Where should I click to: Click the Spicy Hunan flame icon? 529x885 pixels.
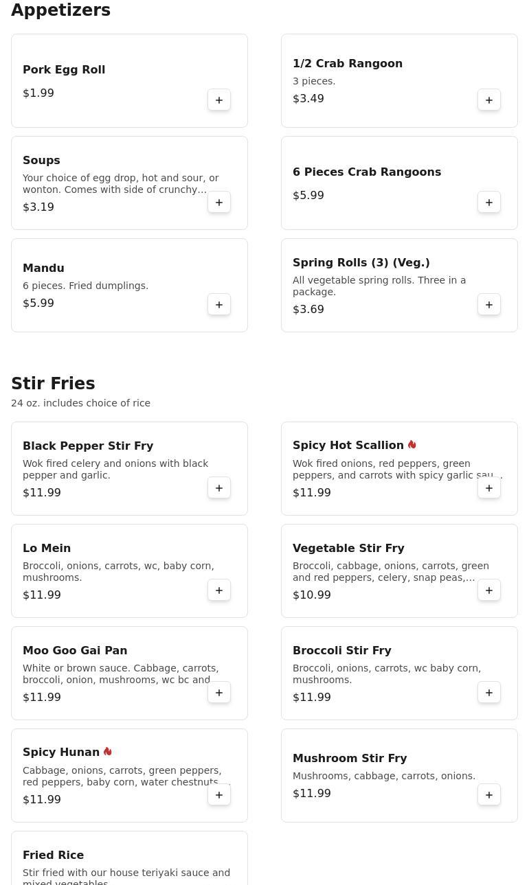(x=108, y=752)
